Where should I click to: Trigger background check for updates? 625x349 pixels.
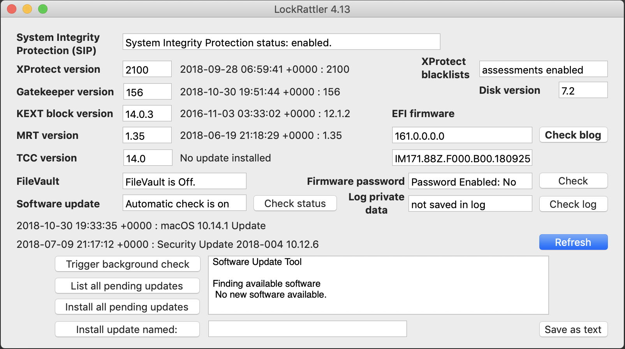127,264
